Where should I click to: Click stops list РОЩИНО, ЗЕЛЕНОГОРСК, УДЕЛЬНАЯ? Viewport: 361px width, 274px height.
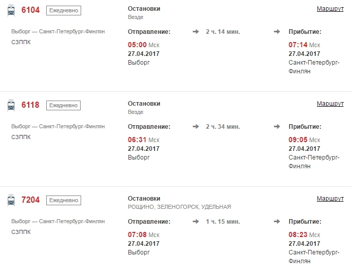tap(179, 207)
